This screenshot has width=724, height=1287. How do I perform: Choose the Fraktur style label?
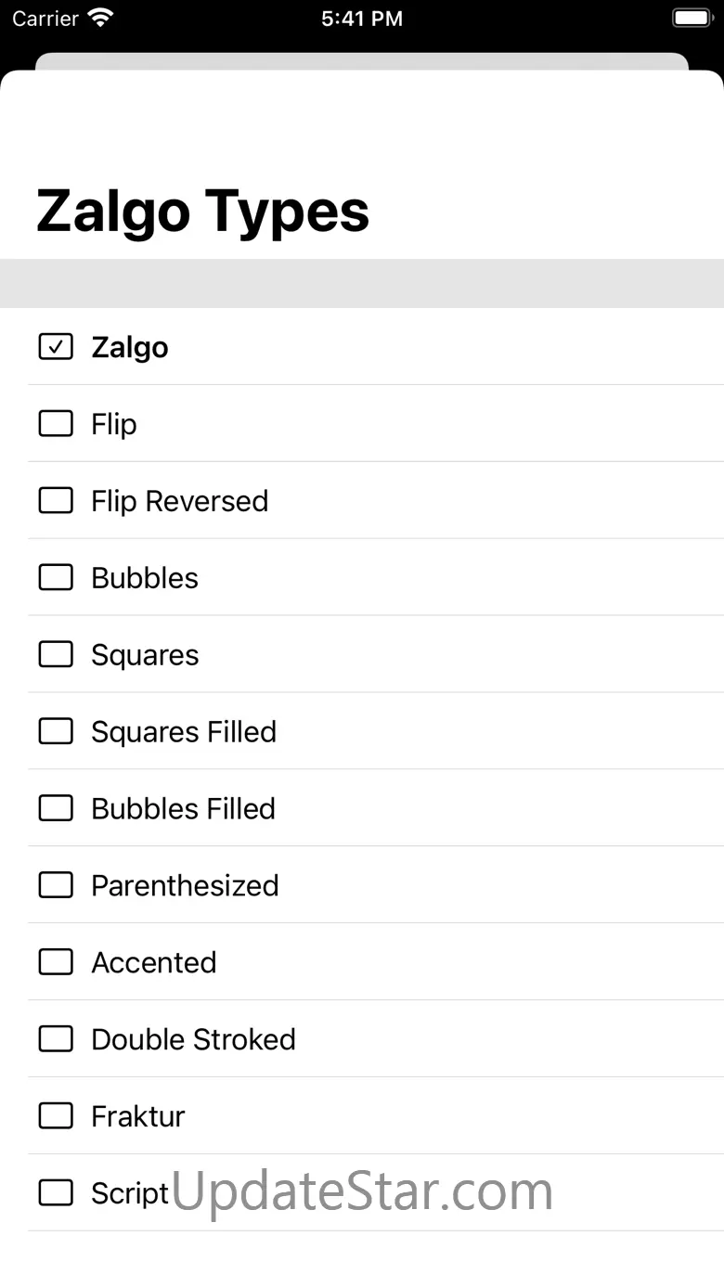pos(138,1116)
